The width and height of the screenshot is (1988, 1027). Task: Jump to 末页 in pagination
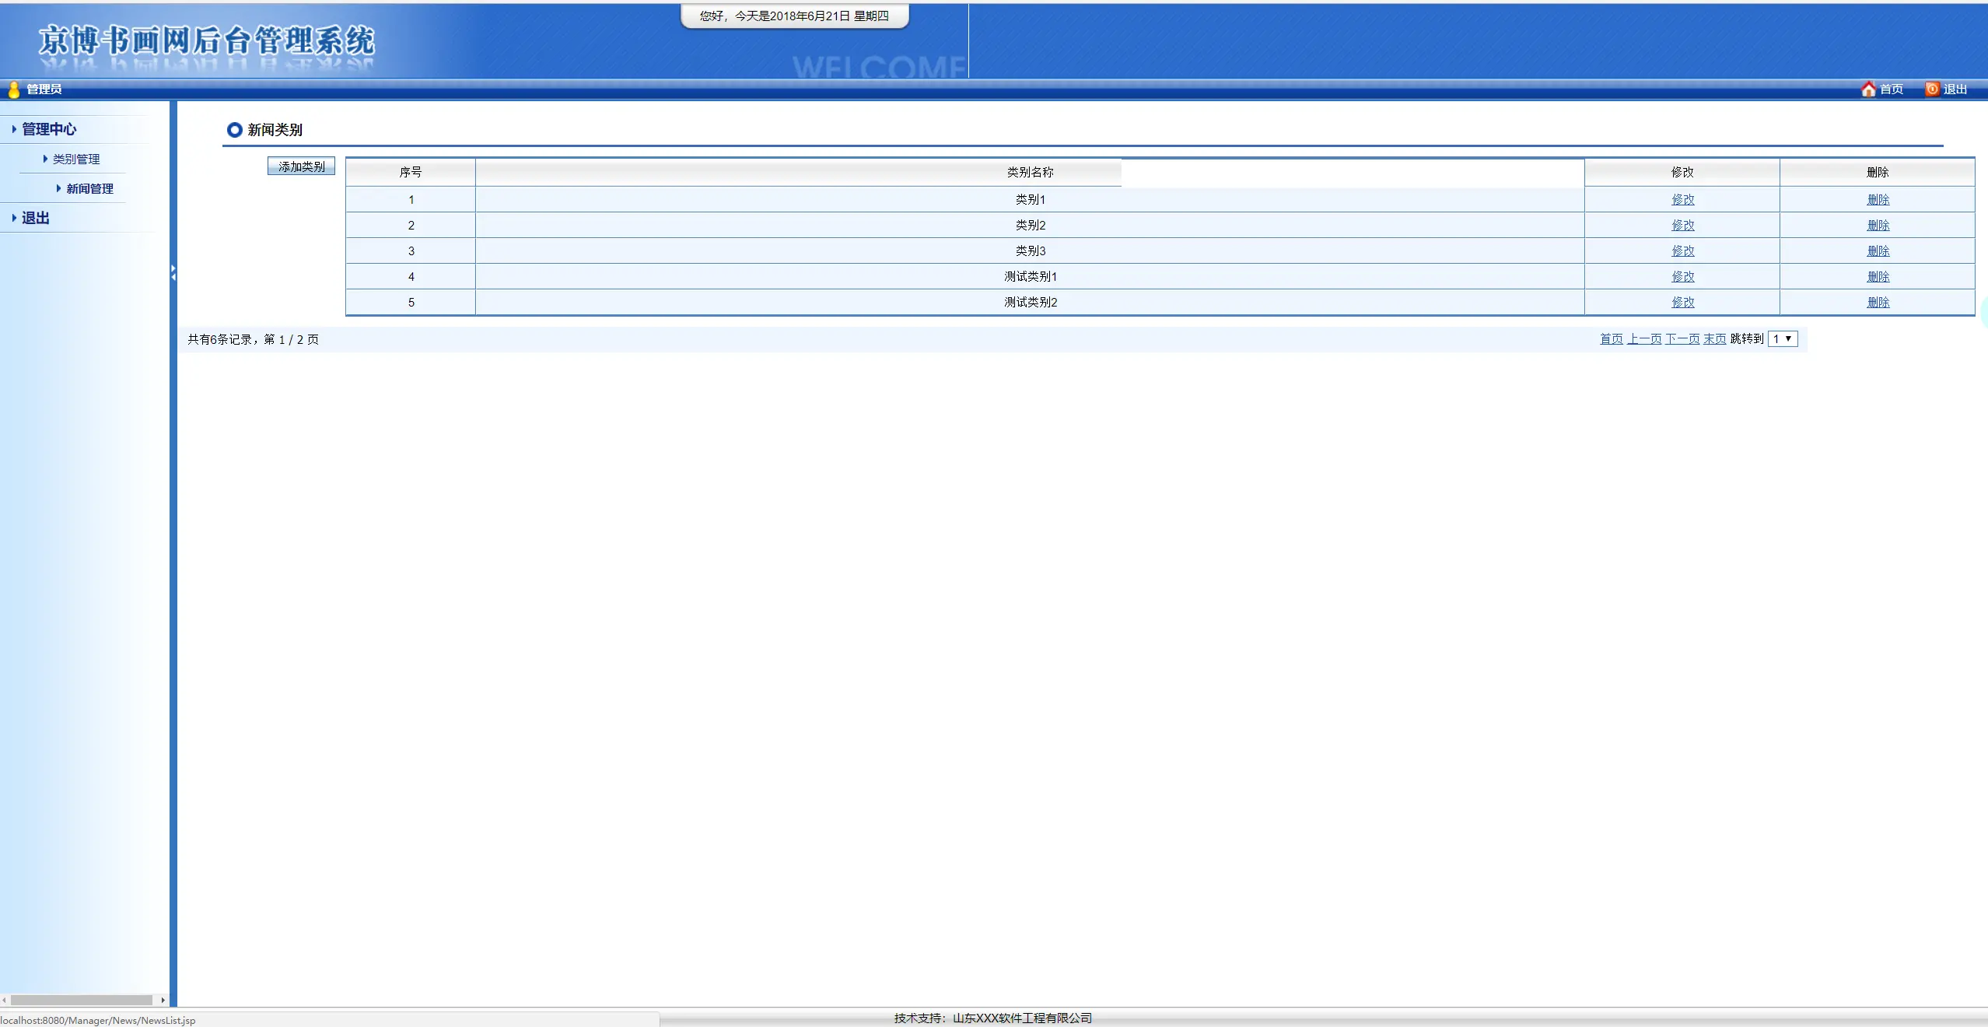tap(1714, 339)
